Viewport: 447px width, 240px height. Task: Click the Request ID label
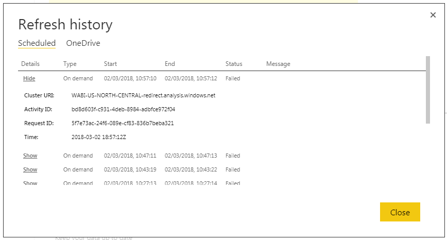tap(39, 124)
